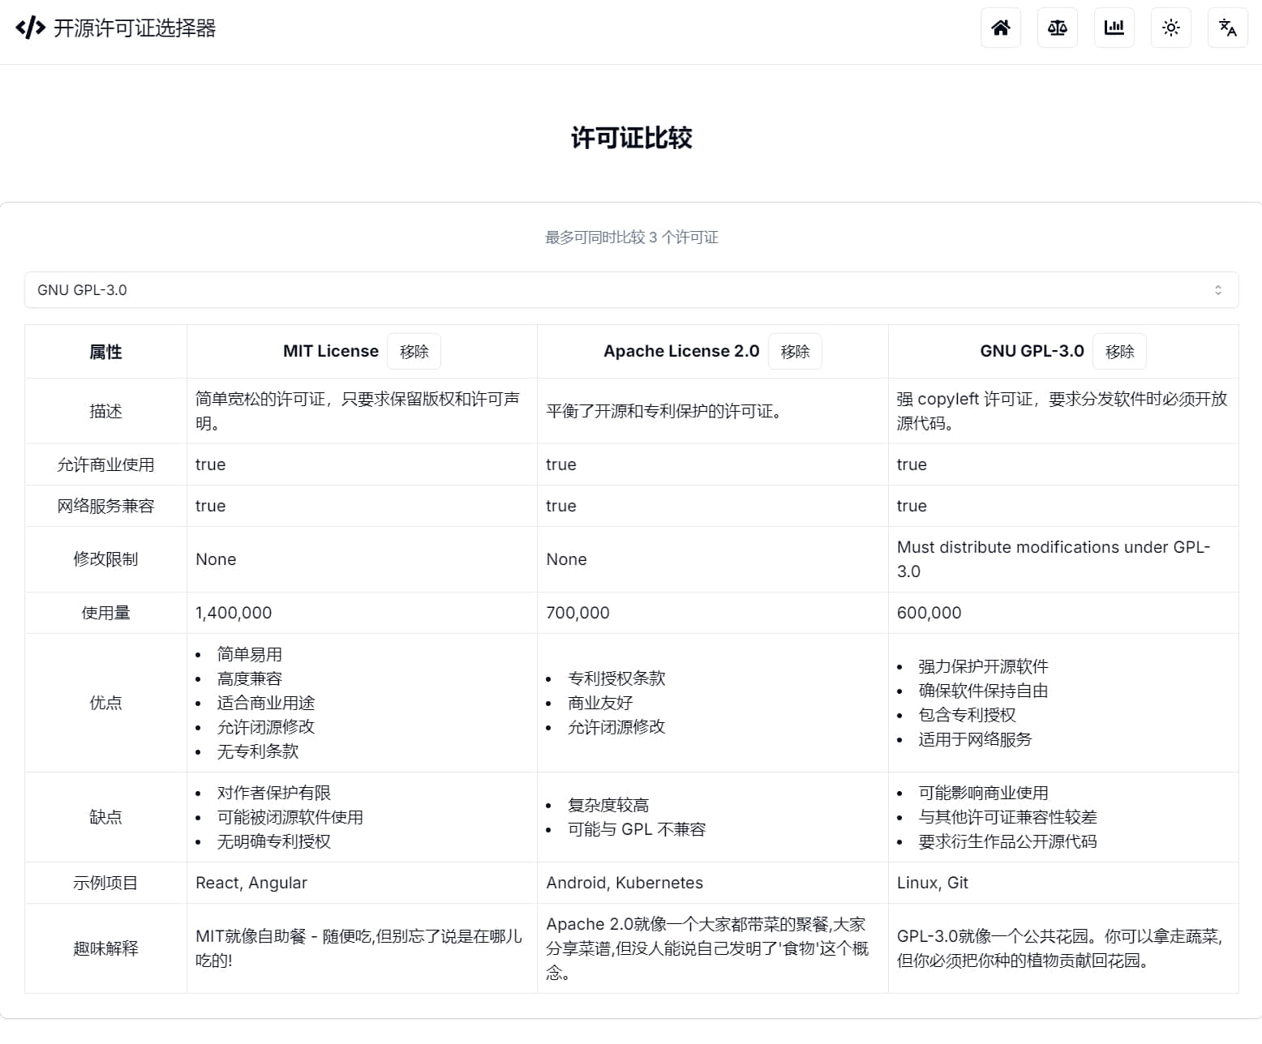Open the license comparison scales icon
Viewport: 1262px width, 1044px height.
[x=1057, y=27]
